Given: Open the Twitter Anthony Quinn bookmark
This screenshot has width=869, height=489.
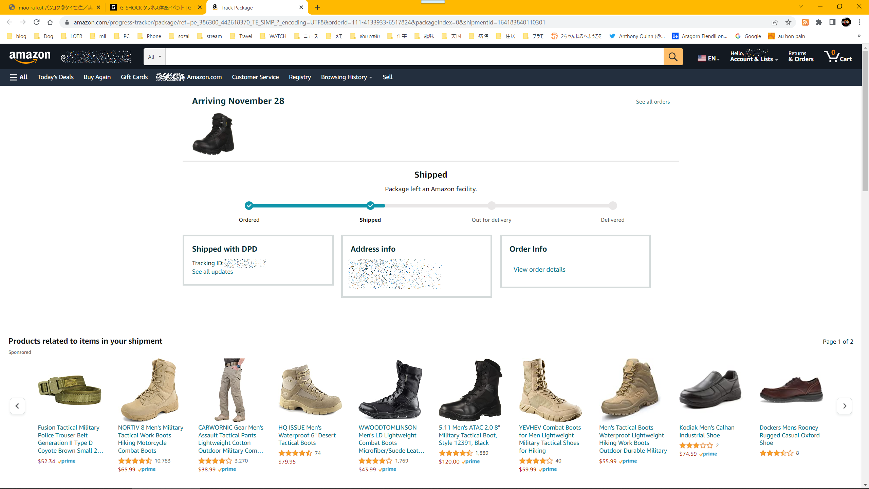Looking at the screenshot, I should tap(637, 36).
